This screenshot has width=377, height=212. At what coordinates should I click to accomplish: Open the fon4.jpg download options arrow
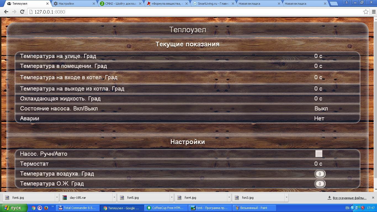(x=229, y=198)
